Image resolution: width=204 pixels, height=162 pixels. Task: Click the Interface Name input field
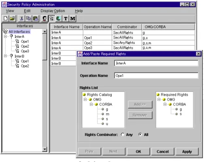point(156,63)
